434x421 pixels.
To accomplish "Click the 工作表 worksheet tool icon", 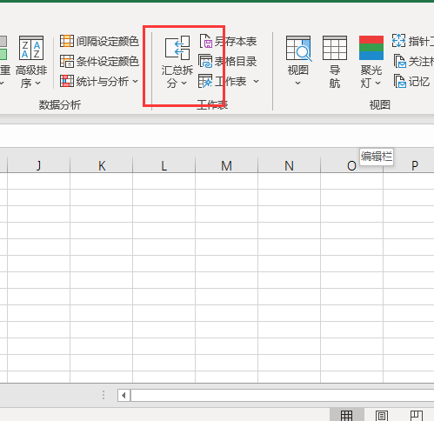I will (x=205, y=81).
